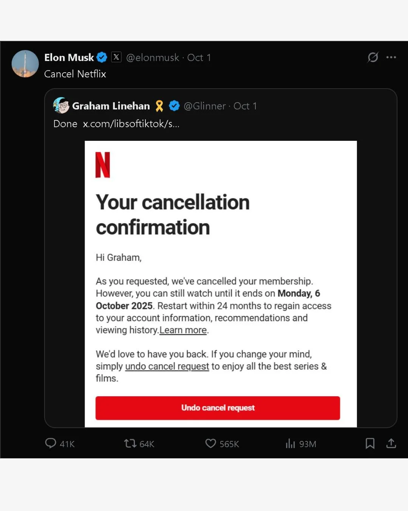
Task: Click the Grok circle-slash icon
Action: [373, 57]
